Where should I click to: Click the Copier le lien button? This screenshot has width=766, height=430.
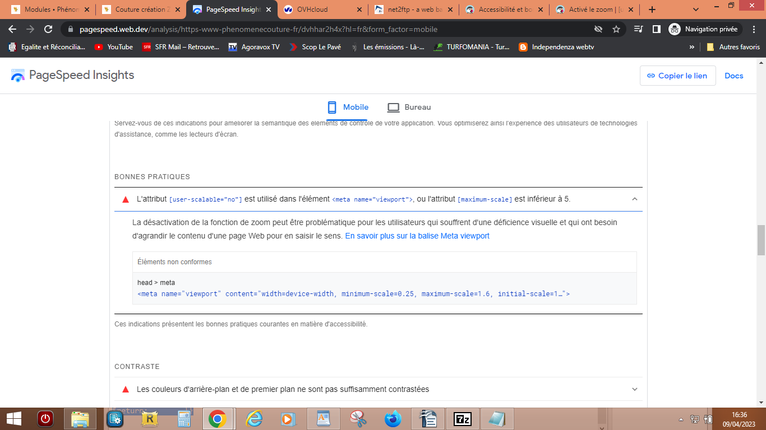pos(677,76)
